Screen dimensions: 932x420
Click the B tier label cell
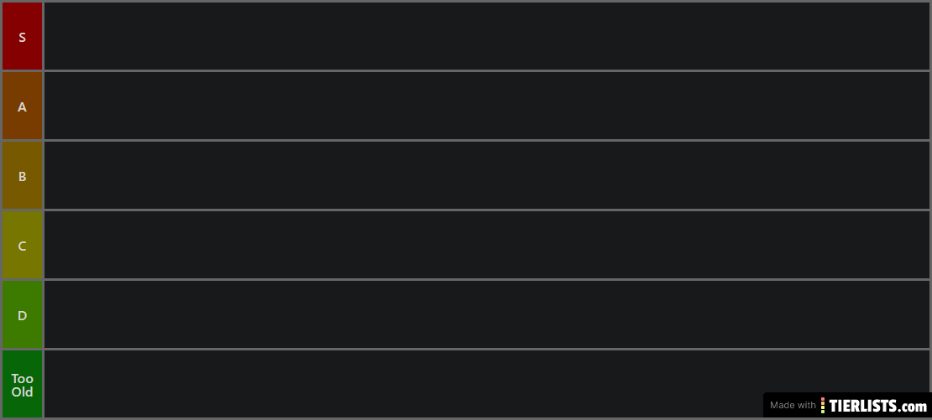coord(22,176)
